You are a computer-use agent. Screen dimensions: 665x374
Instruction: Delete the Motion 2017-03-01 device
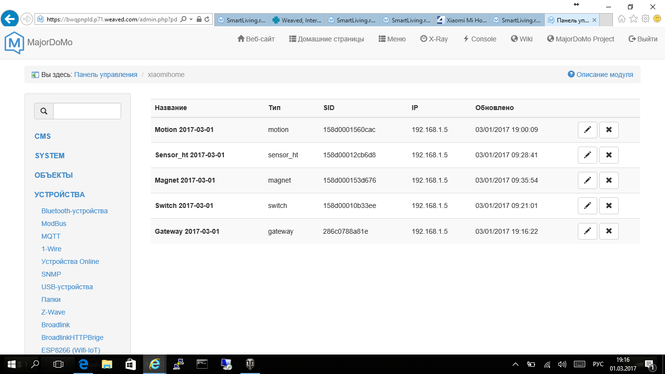click(x=609, y=130)
